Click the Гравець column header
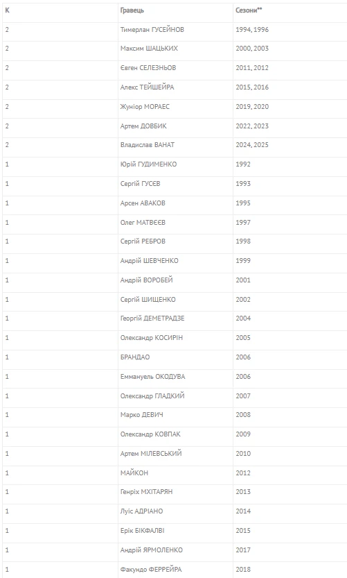 (x=132, y=10)
